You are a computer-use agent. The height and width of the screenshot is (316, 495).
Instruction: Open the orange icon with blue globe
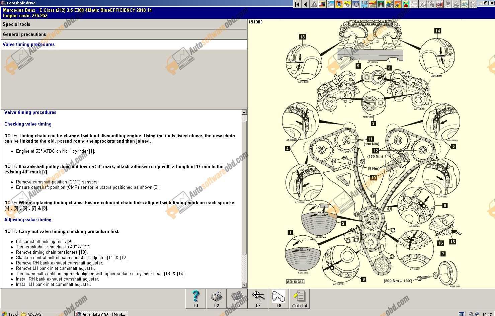[x=339, y=4]
